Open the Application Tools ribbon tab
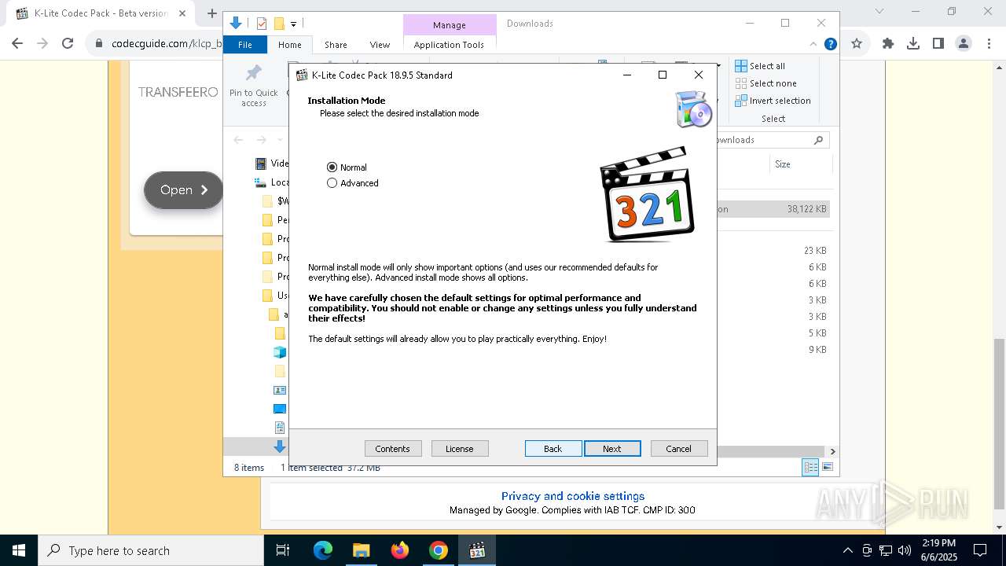This screenshot has height=566, width=1006. tap(449, 45)
